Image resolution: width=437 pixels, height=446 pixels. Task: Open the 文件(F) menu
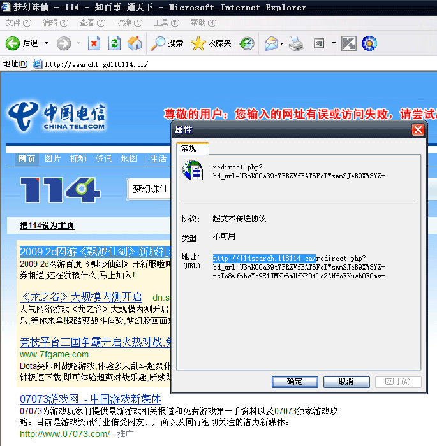(x=19, y=23)
